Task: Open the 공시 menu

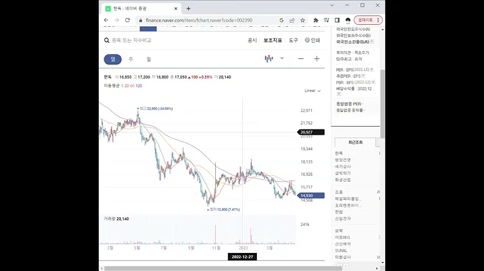Action: [252, 40]
